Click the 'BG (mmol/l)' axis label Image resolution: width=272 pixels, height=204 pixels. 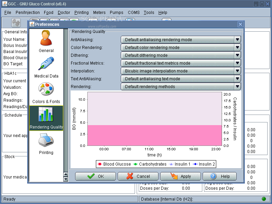74,119
